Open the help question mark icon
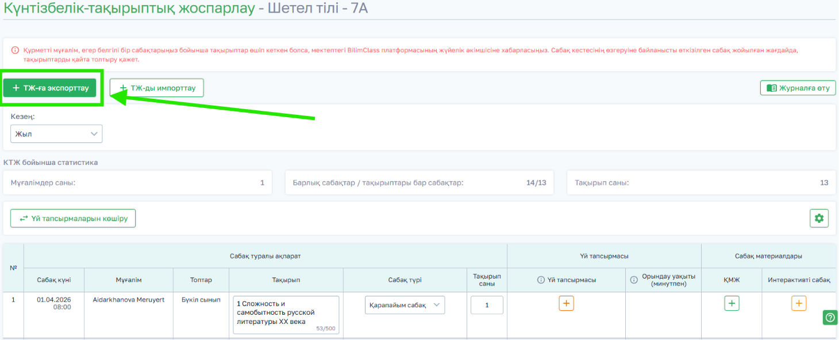 point(830,317)
